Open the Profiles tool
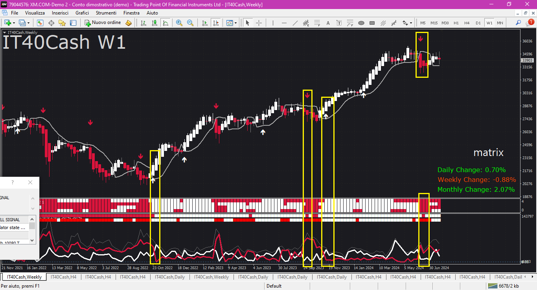537x290 pixels. click(22, 23)
